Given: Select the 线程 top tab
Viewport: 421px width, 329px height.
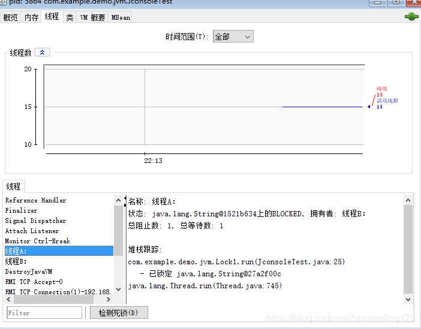Looking at the screenshot, I should (52, 16).
